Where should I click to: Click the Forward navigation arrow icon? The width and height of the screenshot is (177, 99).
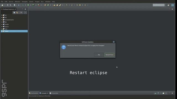coord(85,5)
